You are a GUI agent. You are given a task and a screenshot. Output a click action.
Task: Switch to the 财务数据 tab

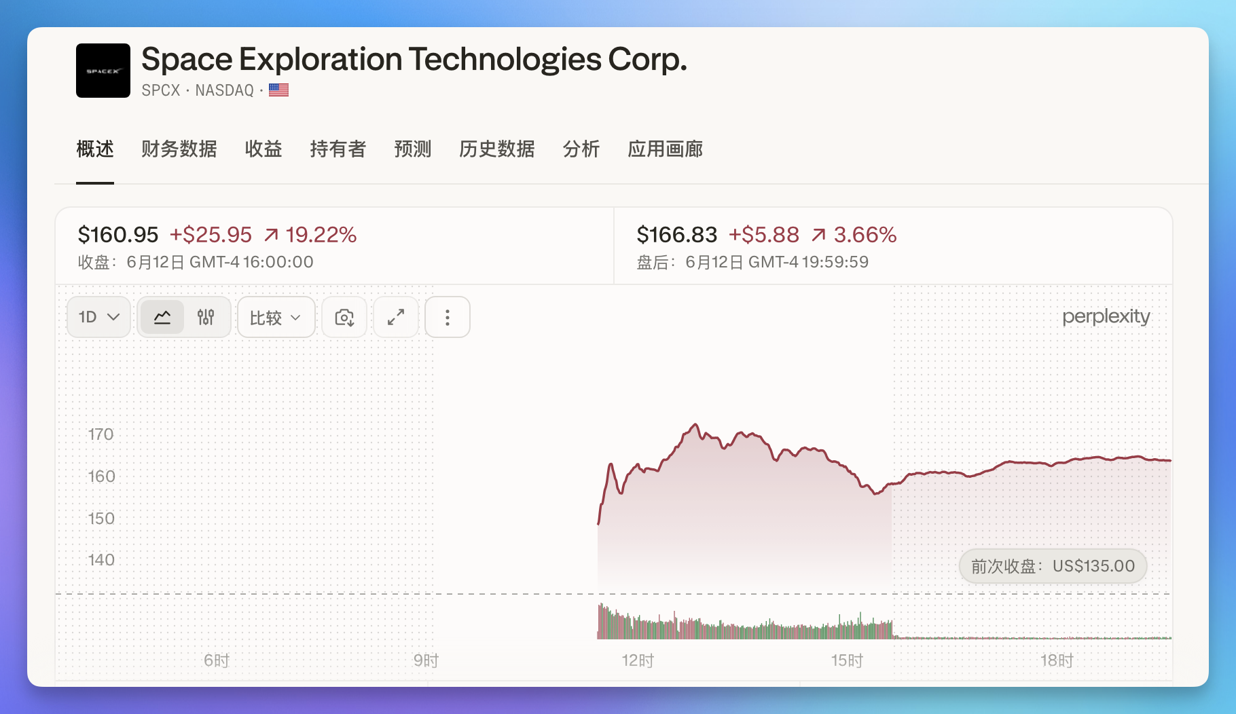[179, 149]
